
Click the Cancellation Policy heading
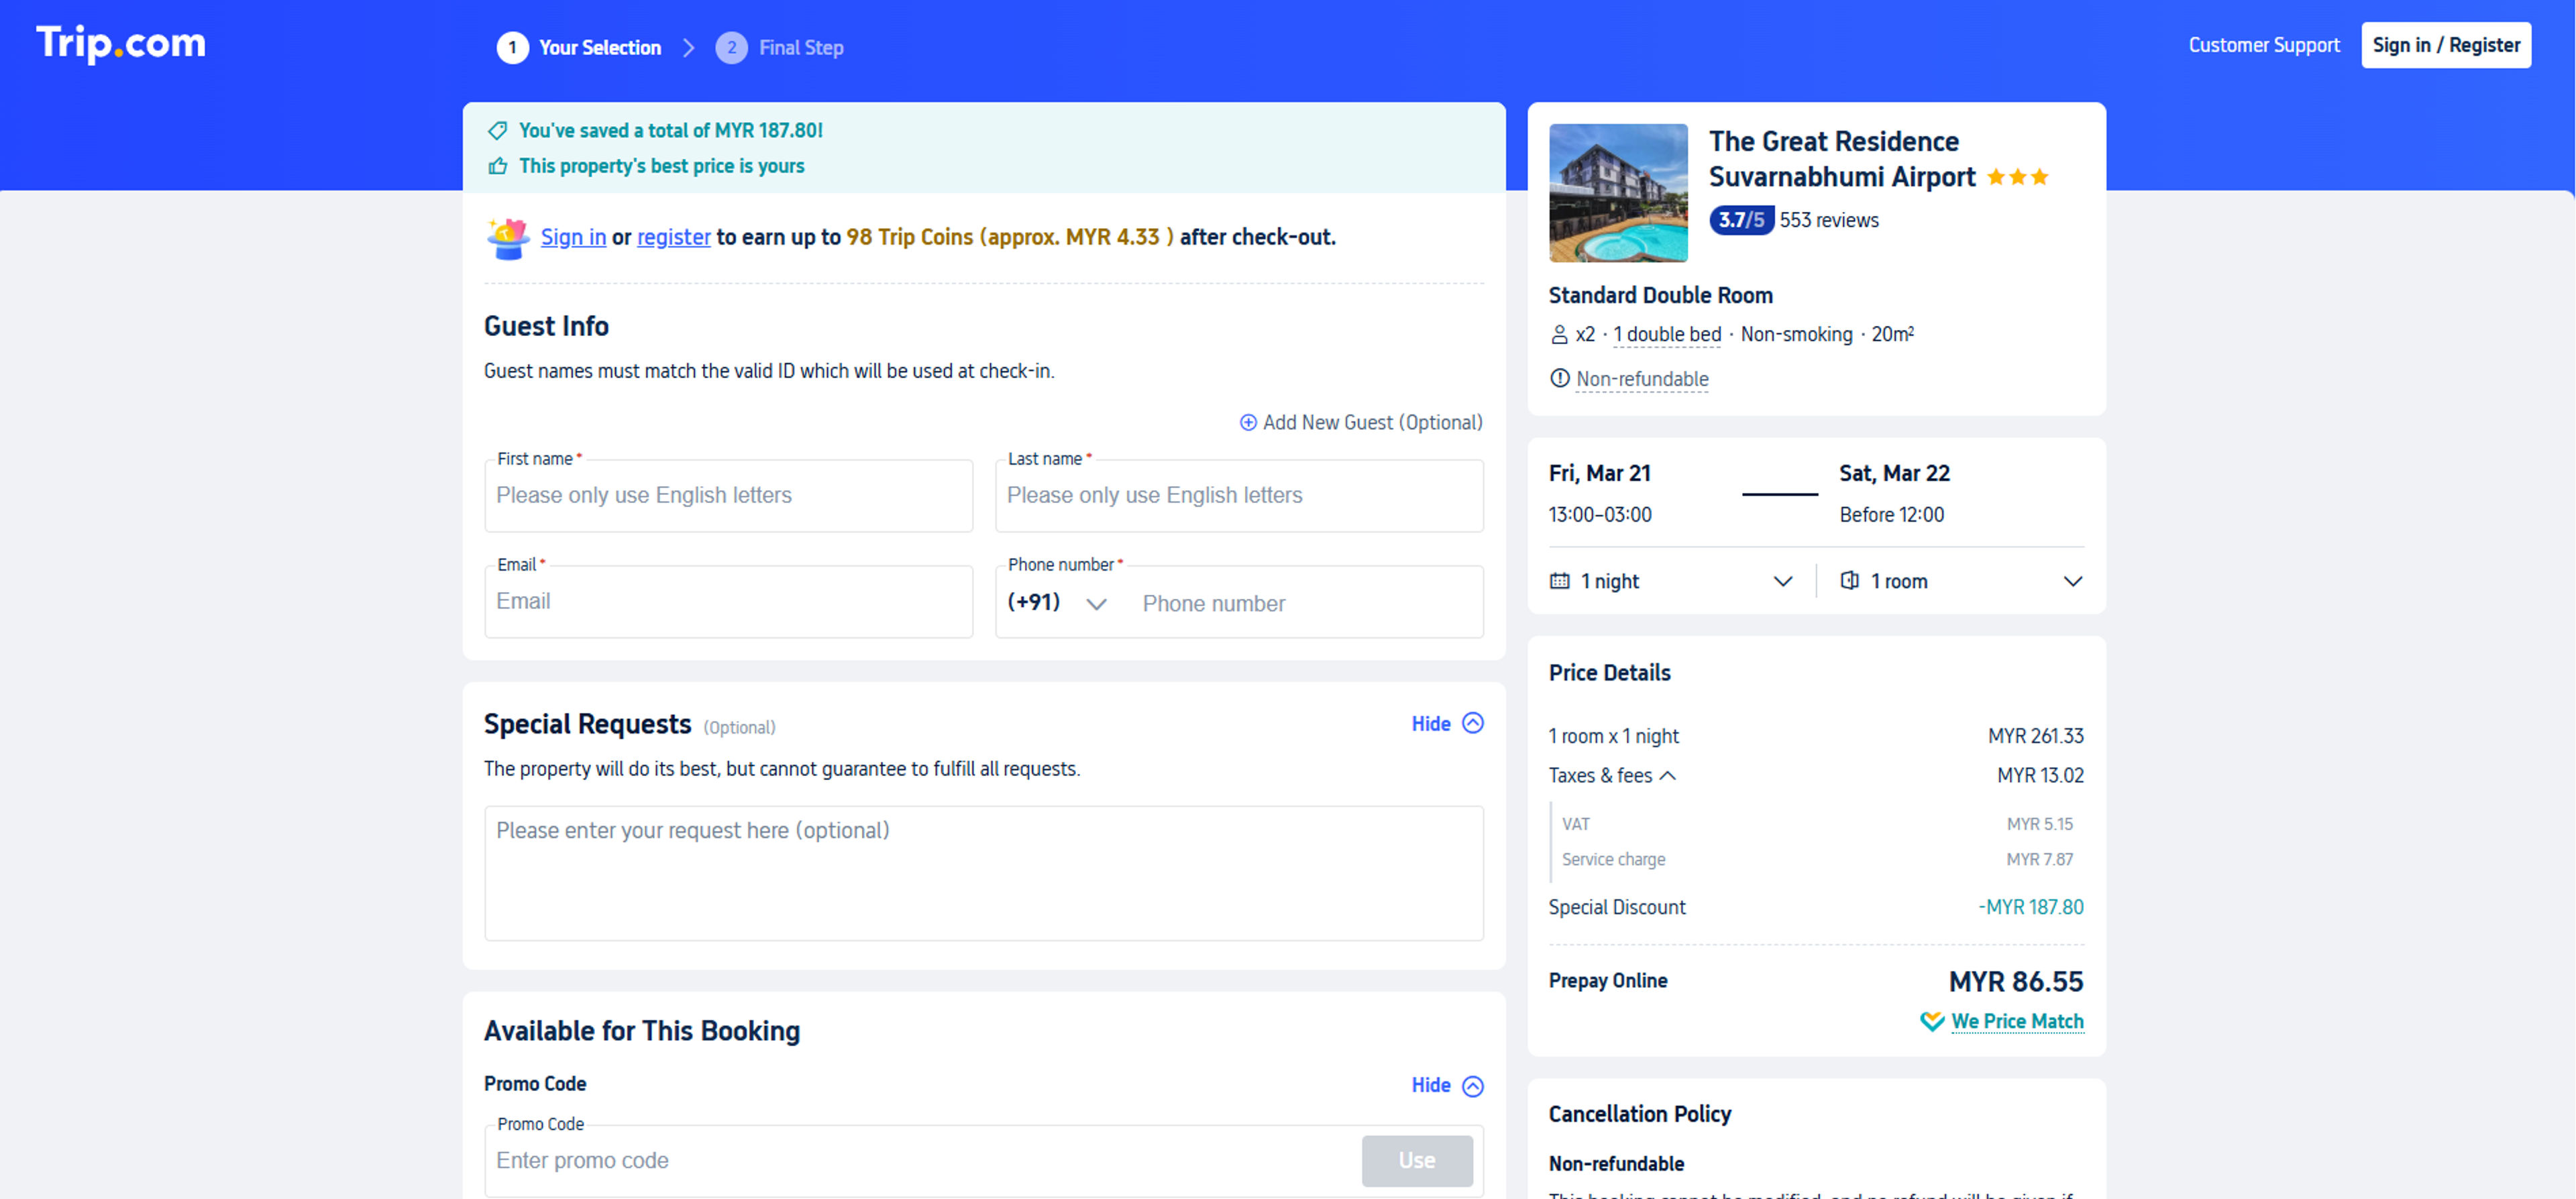tap(1640, 1114)
